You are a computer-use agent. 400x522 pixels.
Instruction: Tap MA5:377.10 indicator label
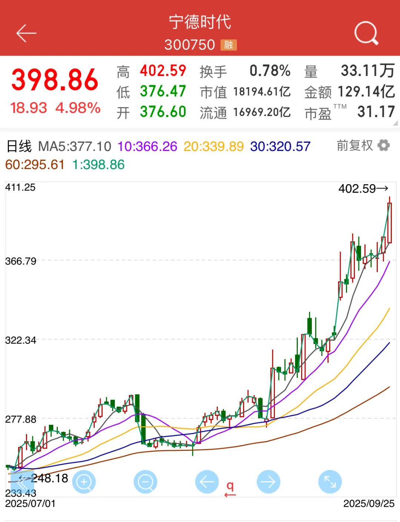click(74, 146)
